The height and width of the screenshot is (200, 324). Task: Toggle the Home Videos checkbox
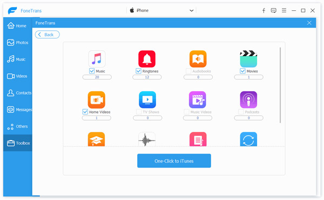coord(85,112)
